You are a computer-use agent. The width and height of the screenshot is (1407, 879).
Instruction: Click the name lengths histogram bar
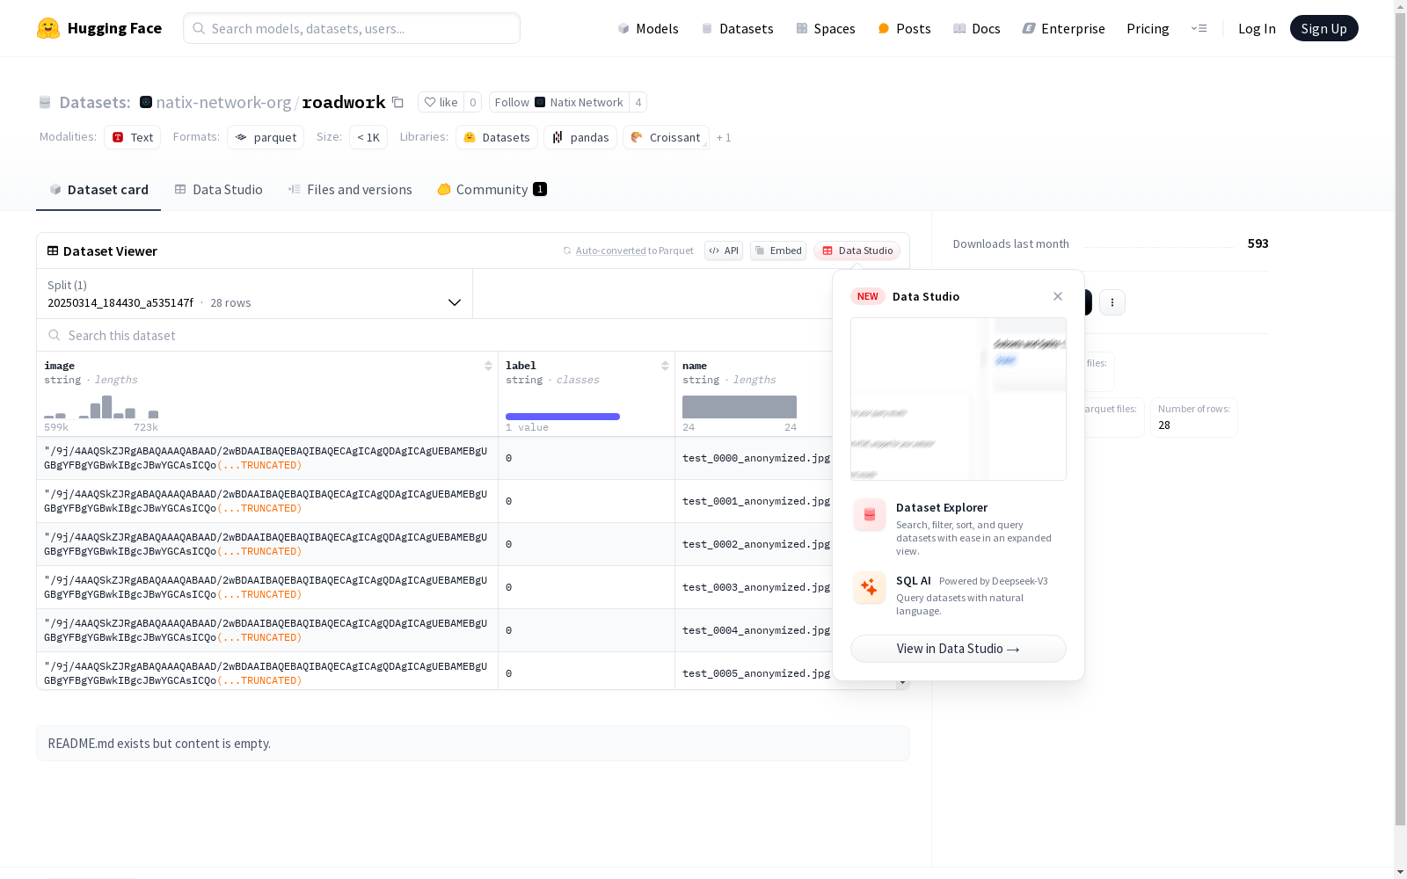point(740,407)
